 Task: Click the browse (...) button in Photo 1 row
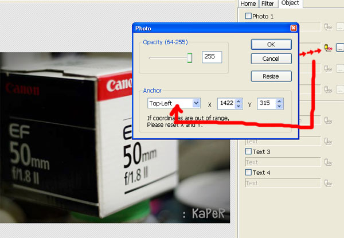340,27
